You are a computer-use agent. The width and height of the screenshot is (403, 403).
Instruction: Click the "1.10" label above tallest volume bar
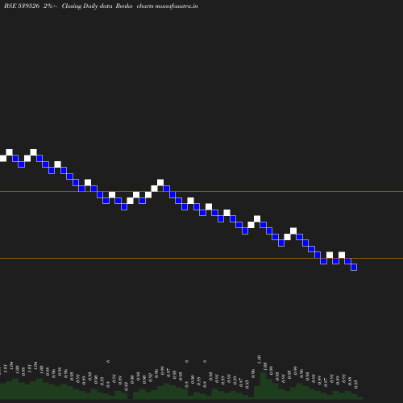[259, 359]
